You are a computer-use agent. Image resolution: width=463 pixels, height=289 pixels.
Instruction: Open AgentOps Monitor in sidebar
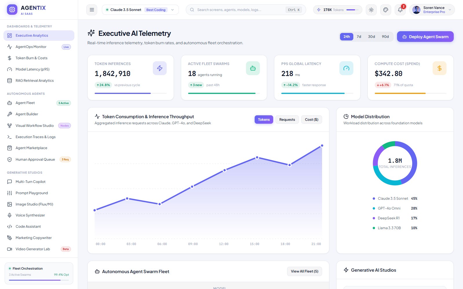coord(39,47)
